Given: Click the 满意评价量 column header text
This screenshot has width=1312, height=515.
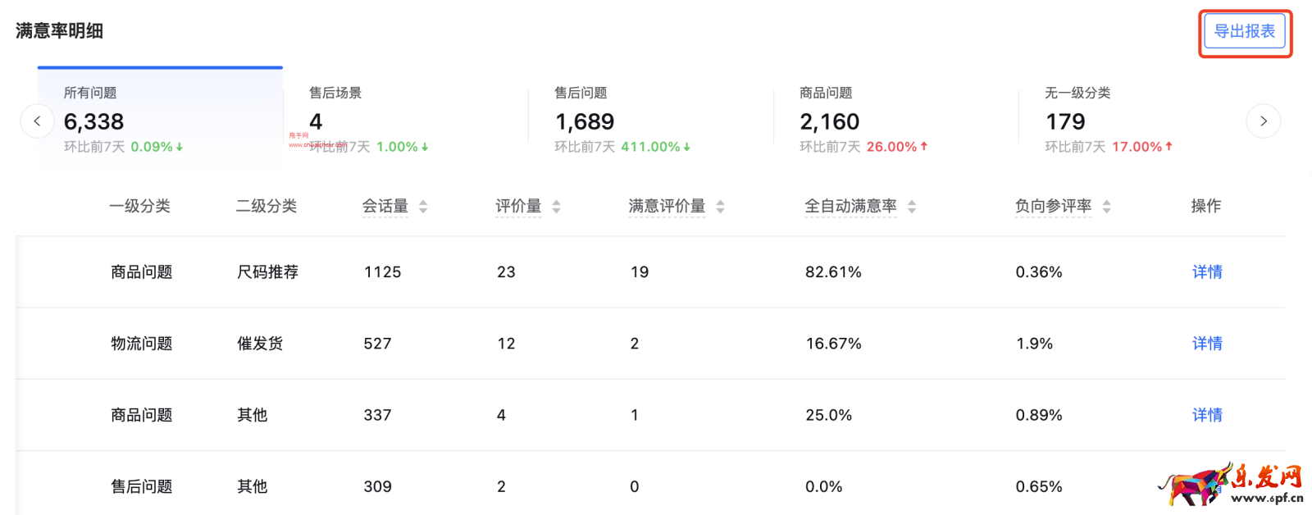Looking at the screenshot, I should pyautogui.click(x=667, y=207).
